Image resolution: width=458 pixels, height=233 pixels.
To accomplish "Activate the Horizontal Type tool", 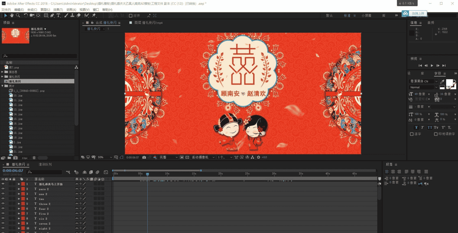I will click(58, 15).
